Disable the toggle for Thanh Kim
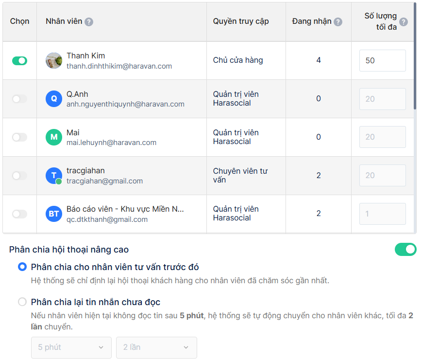422x363 pixels. (19, 61)
